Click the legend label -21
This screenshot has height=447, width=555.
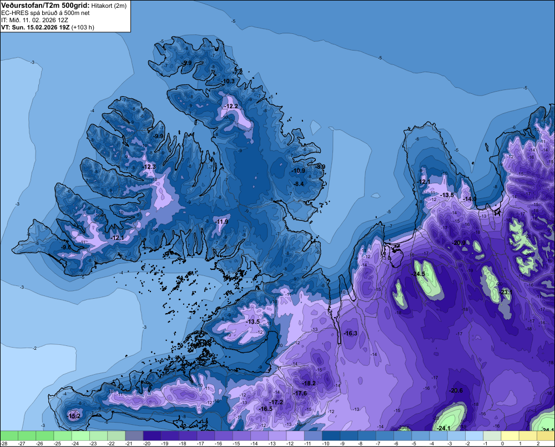[129, 444]
